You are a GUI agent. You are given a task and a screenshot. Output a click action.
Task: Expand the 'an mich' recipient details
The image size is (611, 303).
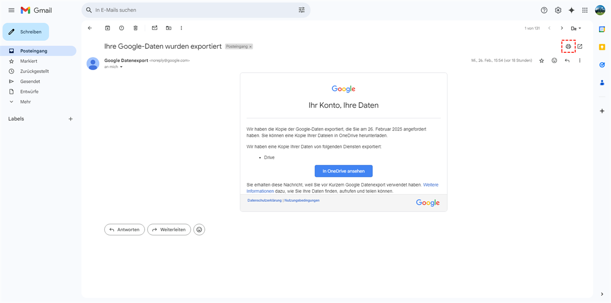point(121,67)
